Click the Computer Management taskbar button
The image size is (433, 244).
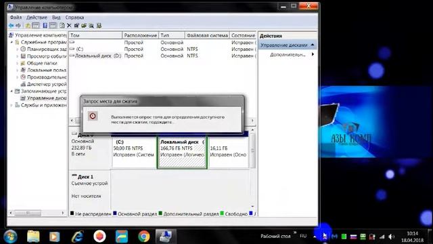point(166,237)
